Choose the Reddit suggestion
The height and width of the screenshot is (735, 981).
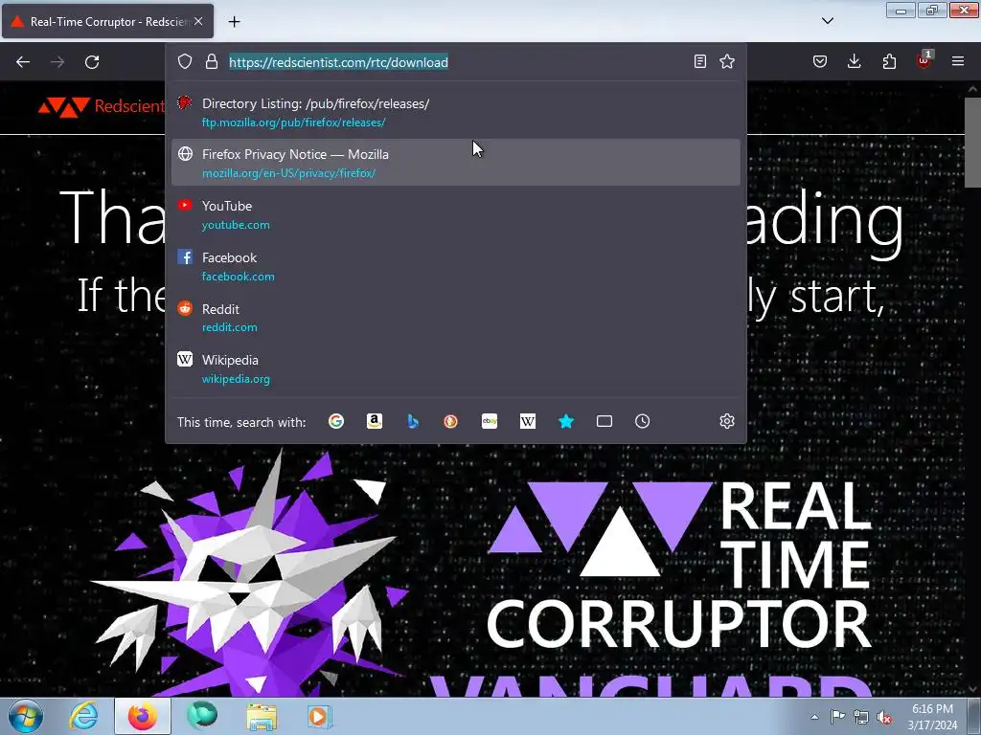tap(455, 318)
